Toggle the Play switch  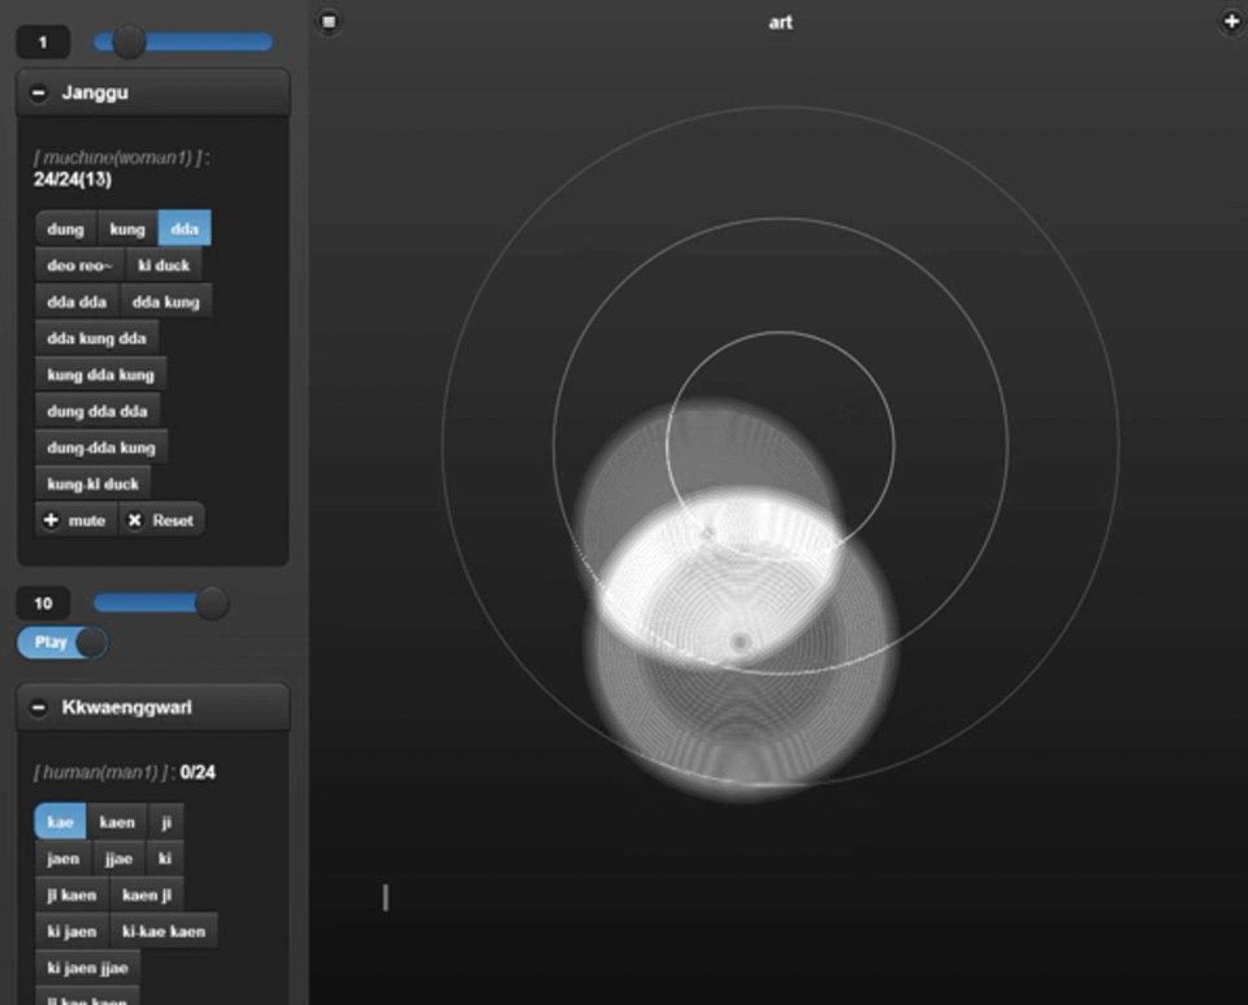[62, 643]
